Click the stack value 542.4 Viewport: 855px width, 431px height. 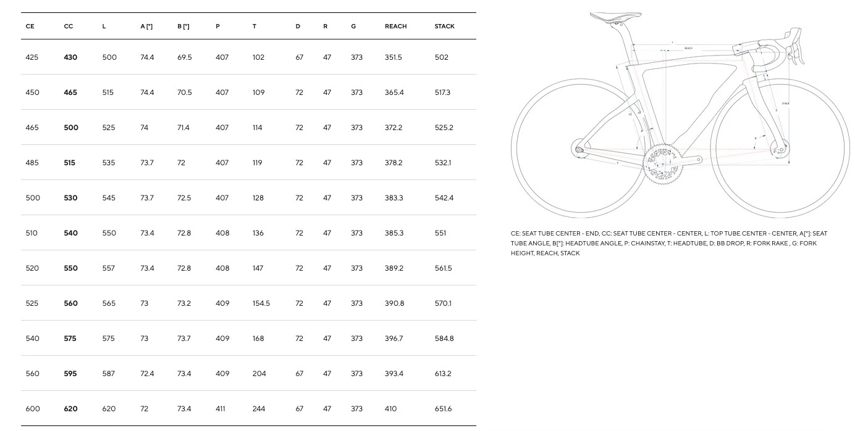click(x=444, y=198)
